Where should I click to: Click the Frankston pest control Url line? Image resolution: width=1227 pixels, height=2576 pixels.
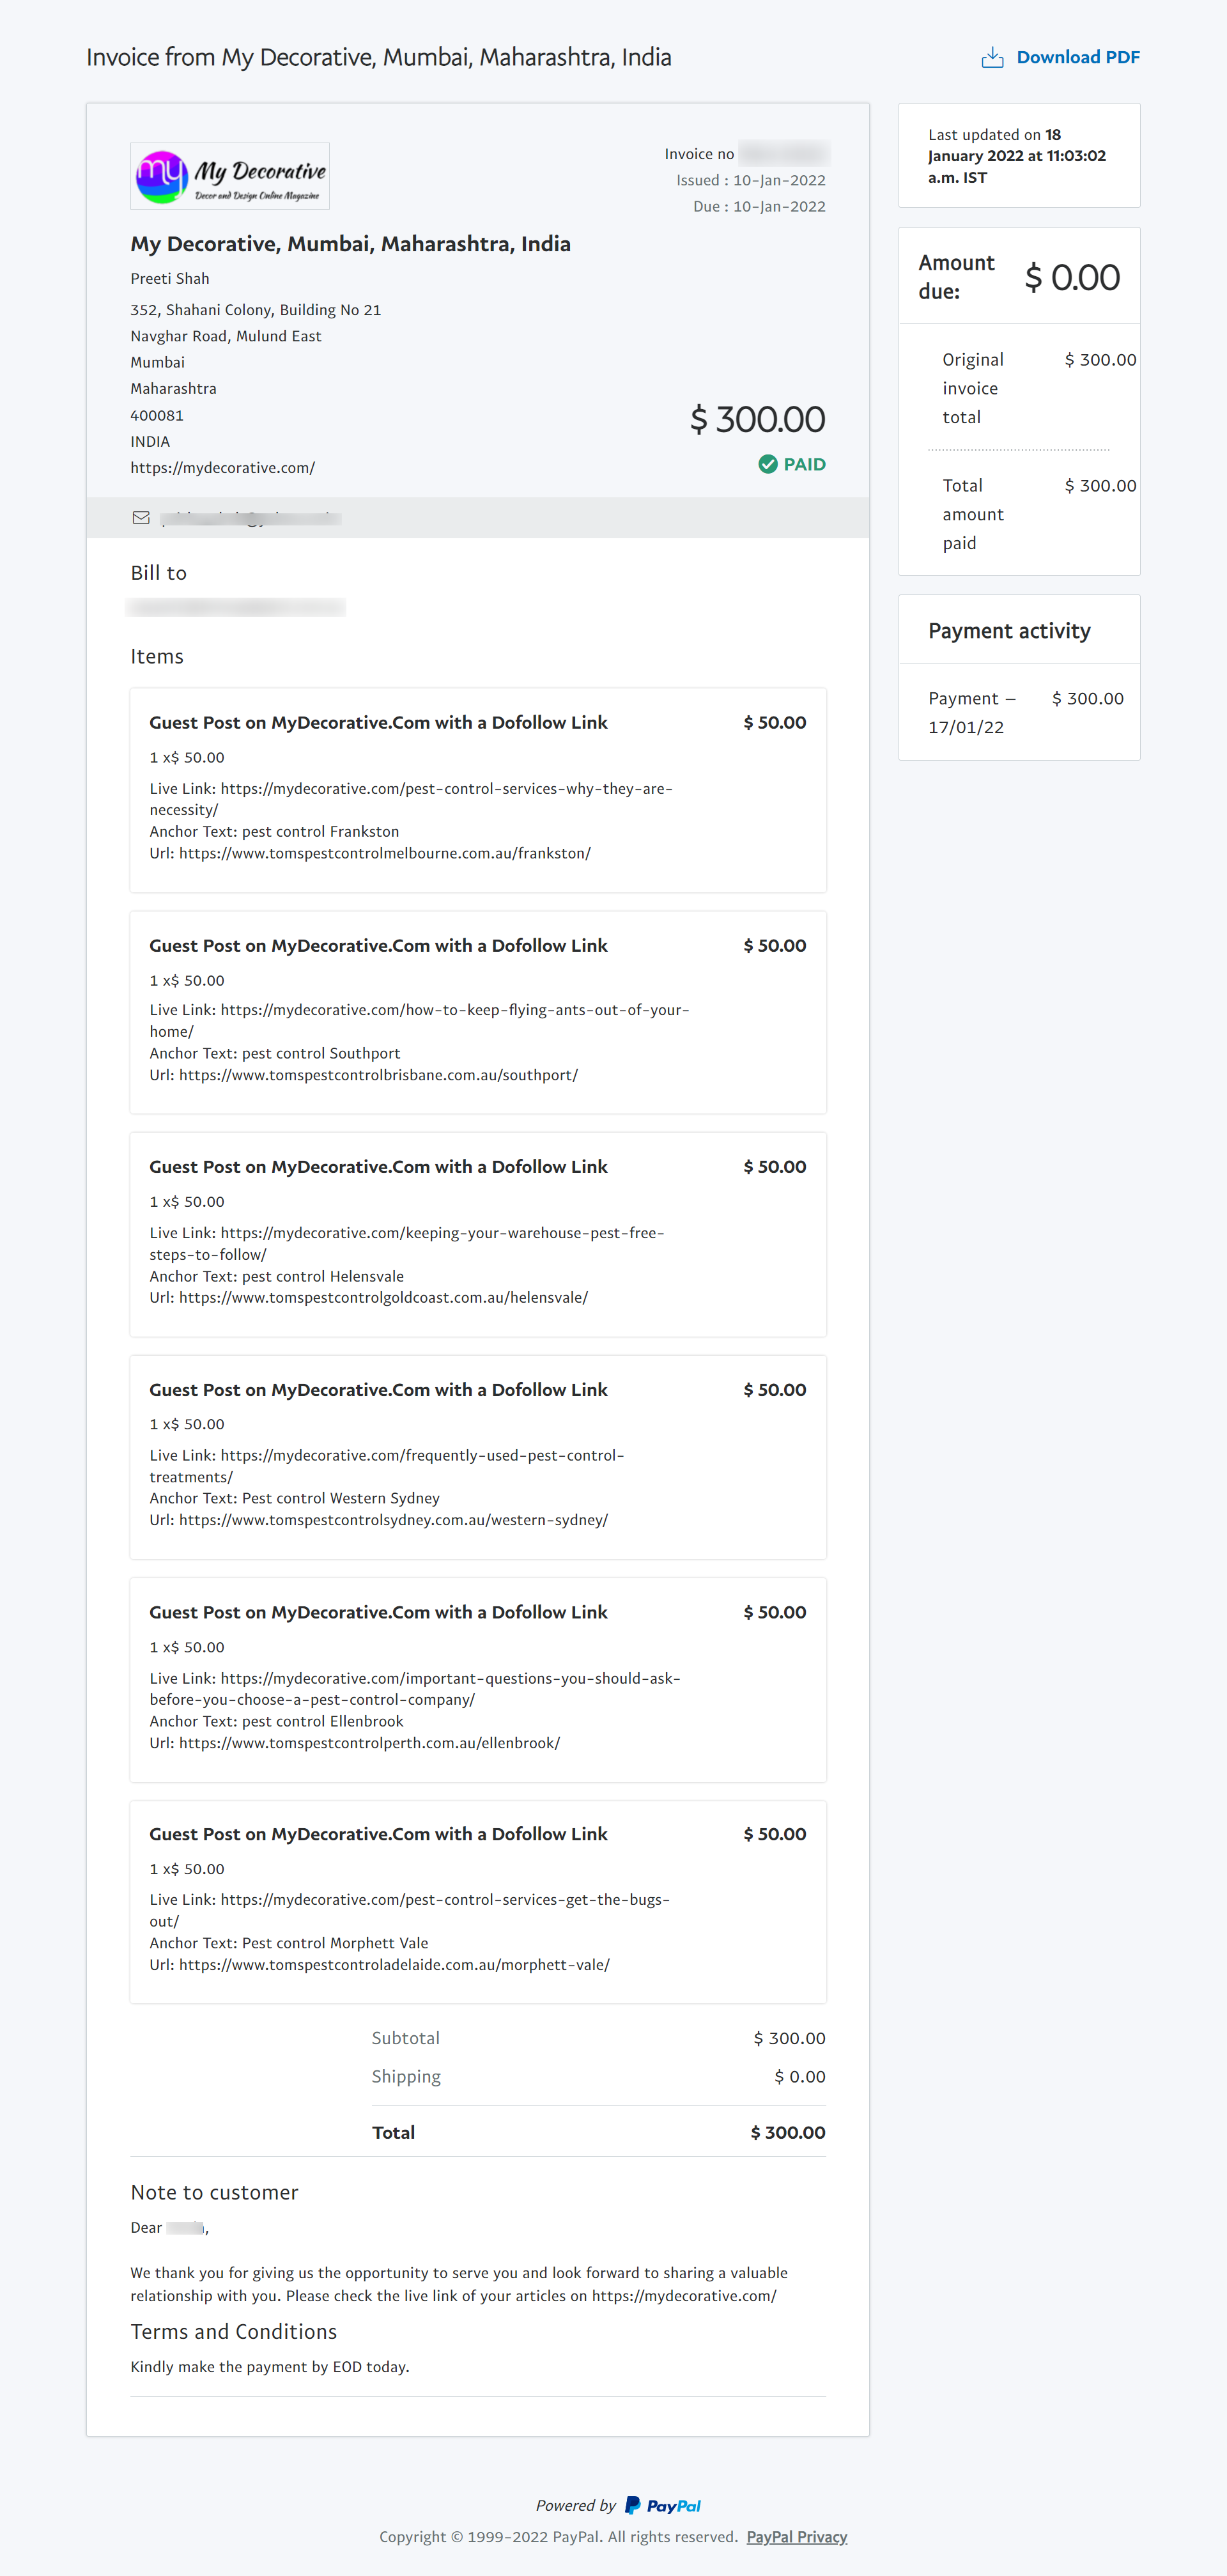(370, 853)
